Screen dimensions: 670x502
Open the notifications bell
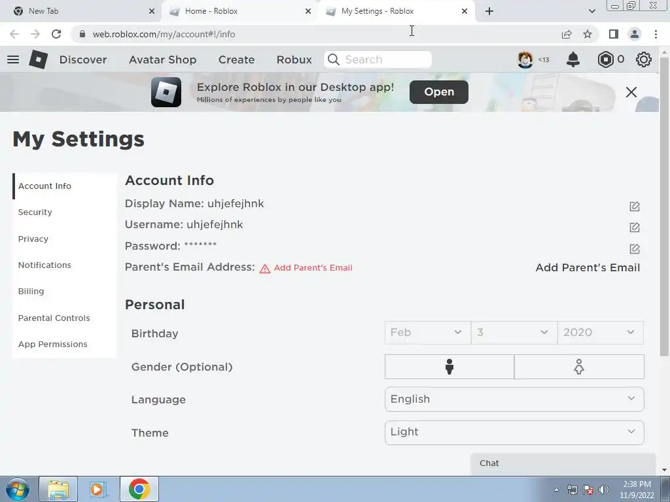pos(573,59)
